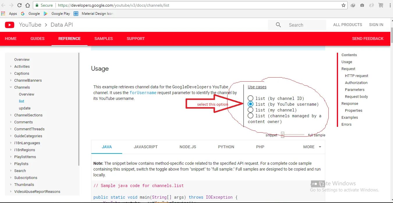Open the SAMPLES nav tab
Image resolution: width=393 pixels, height=203 pixels.
click(104, 39)
